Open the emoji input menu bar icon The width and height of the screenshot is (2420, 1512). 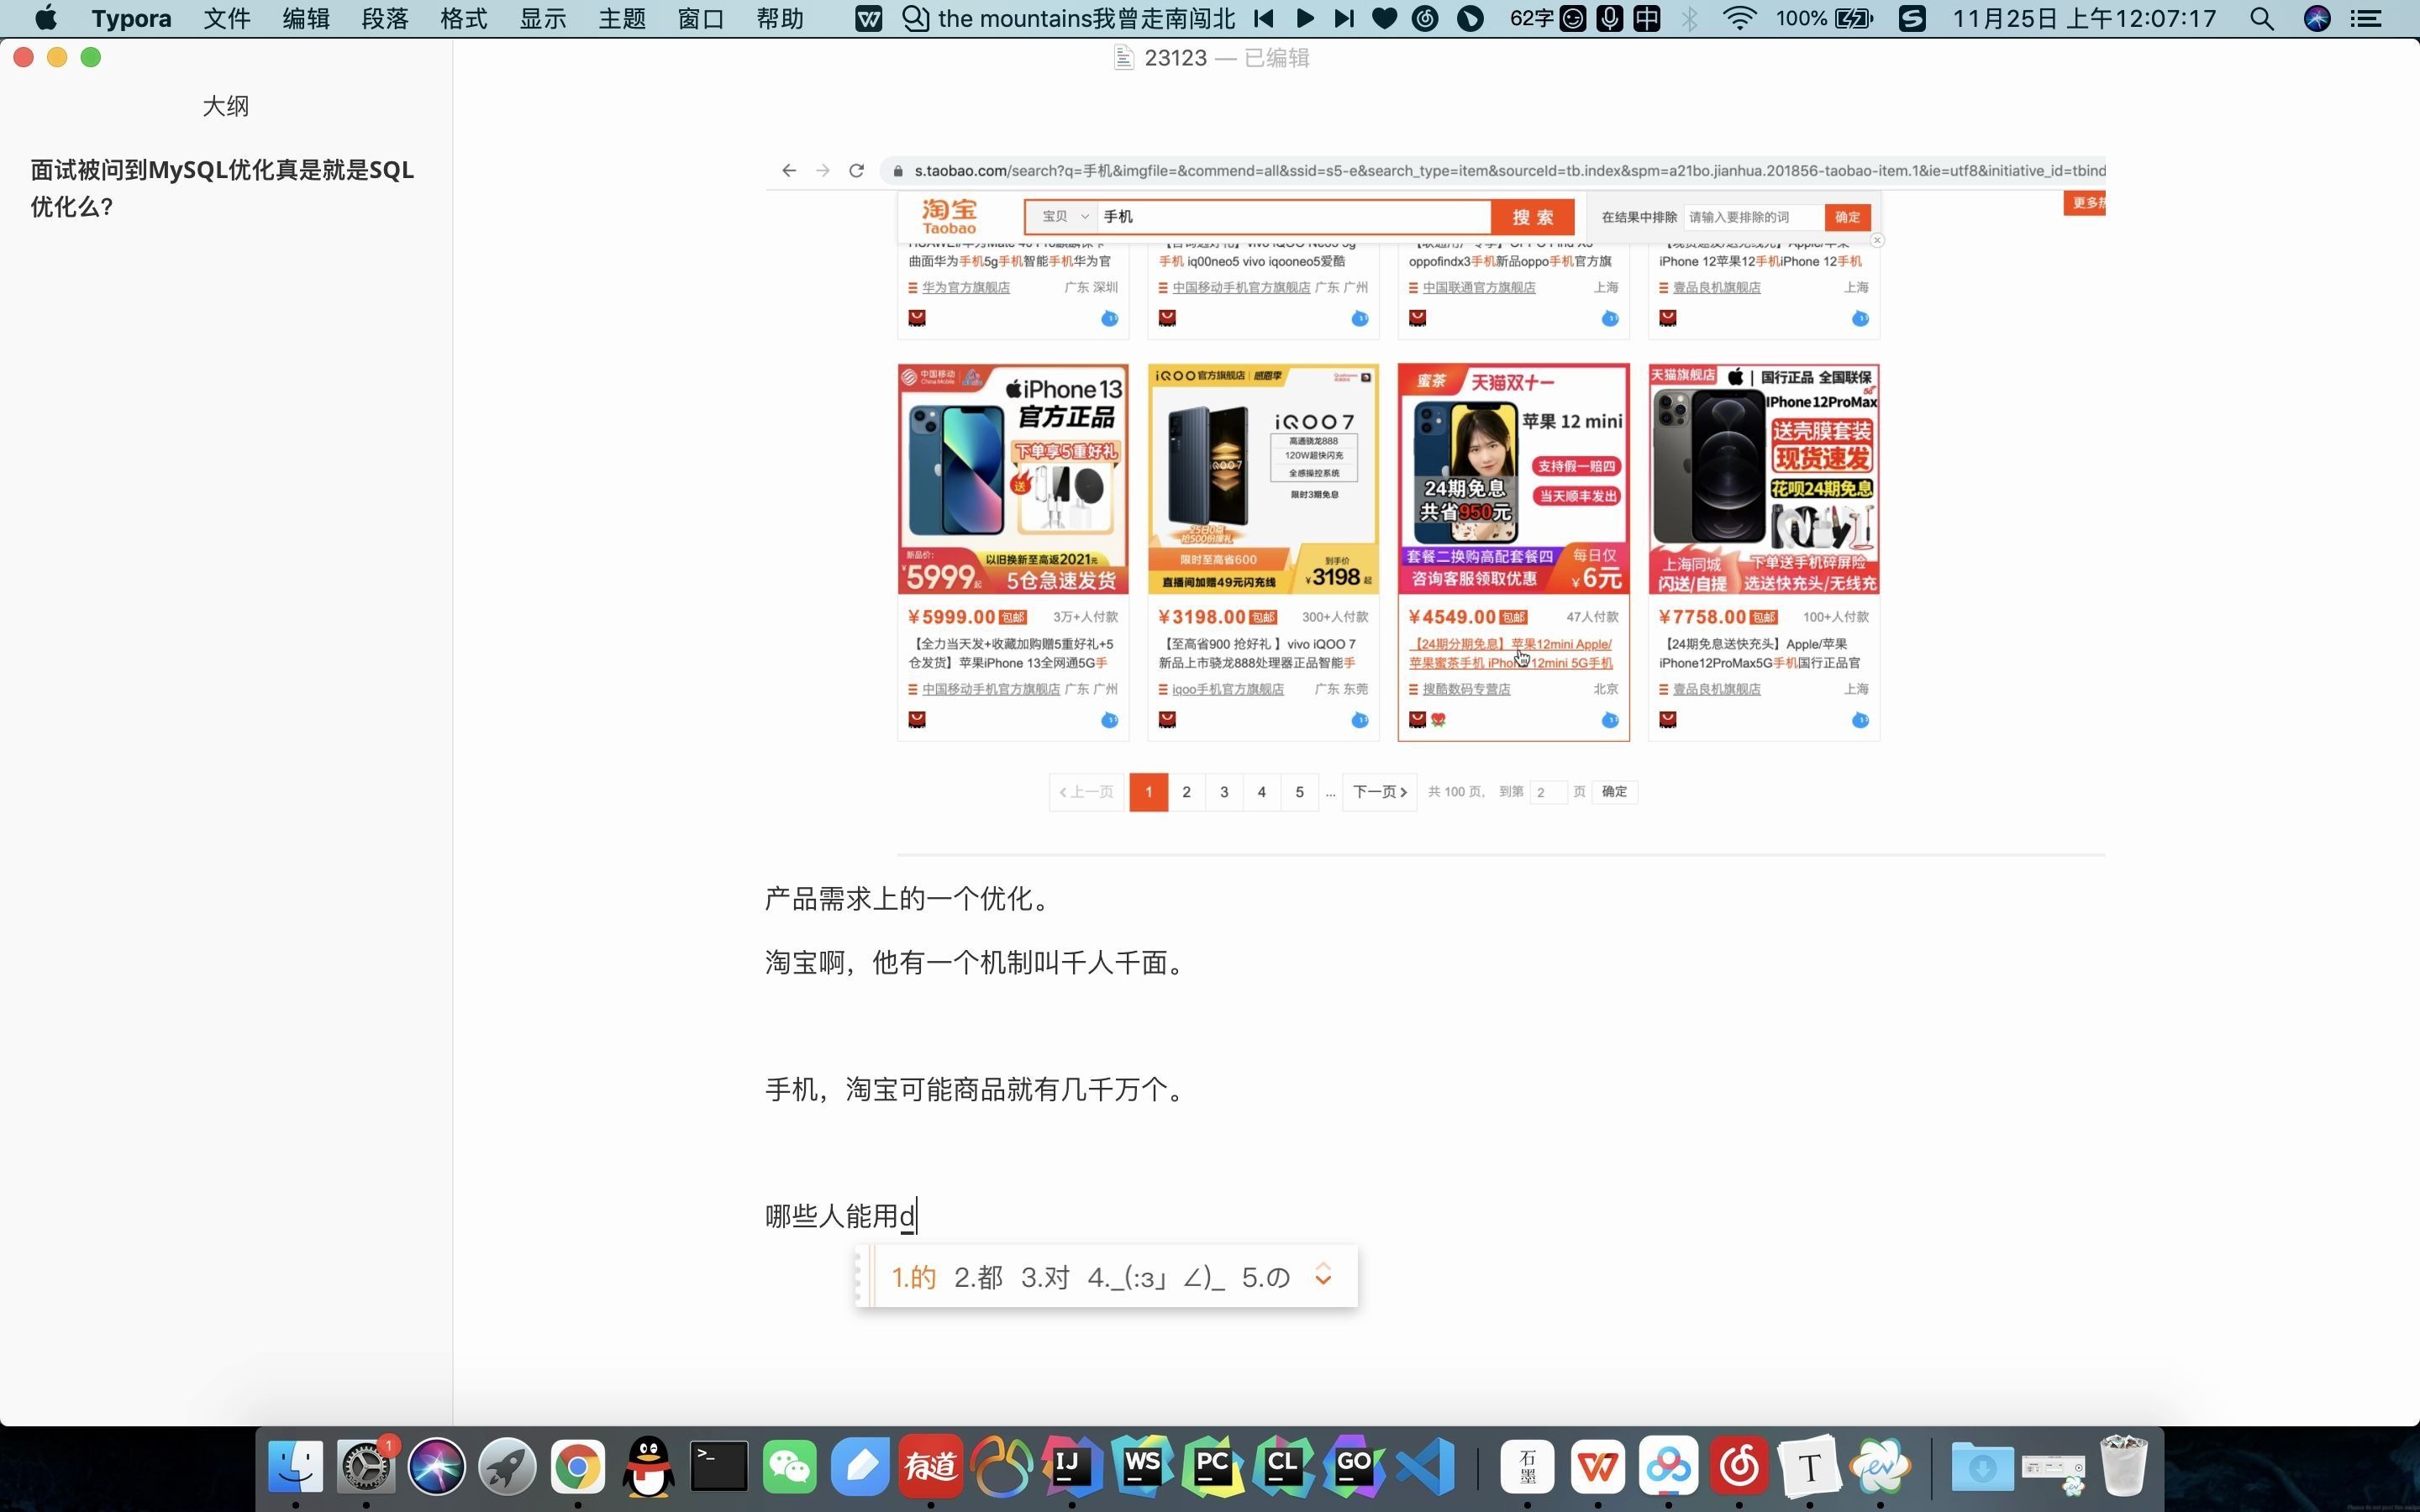1573,18
